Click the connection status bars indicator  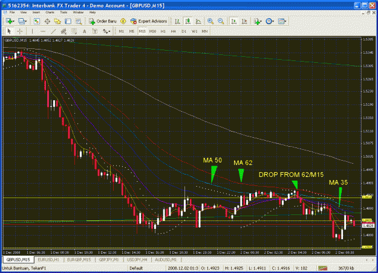323,268
